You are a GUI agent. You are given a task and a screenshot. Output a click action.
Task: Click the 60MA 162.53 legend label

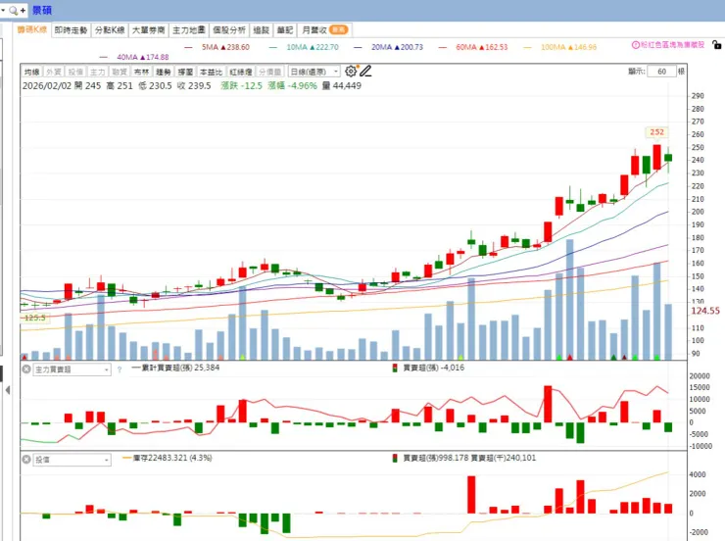point(482,47)
